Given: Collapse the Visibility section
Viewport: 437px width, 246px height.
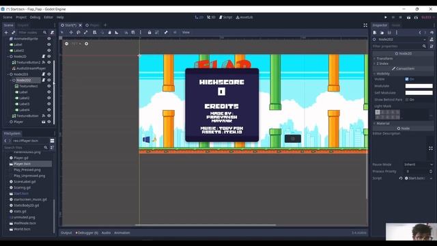Looking at the screenshot, I should click(x=383, y=74).
